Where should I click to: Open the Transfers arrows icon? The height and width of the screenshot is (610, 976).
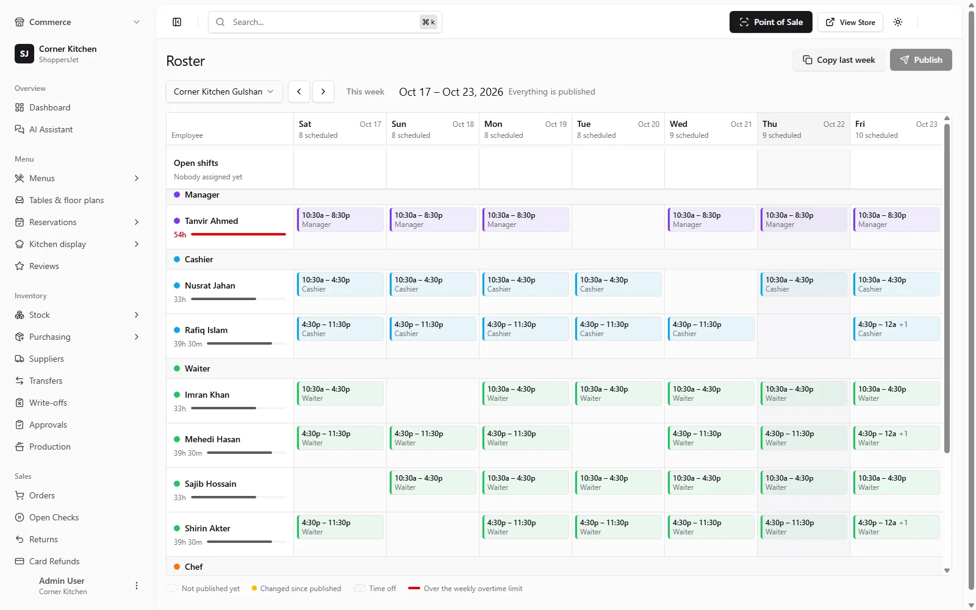pos(20,381)
